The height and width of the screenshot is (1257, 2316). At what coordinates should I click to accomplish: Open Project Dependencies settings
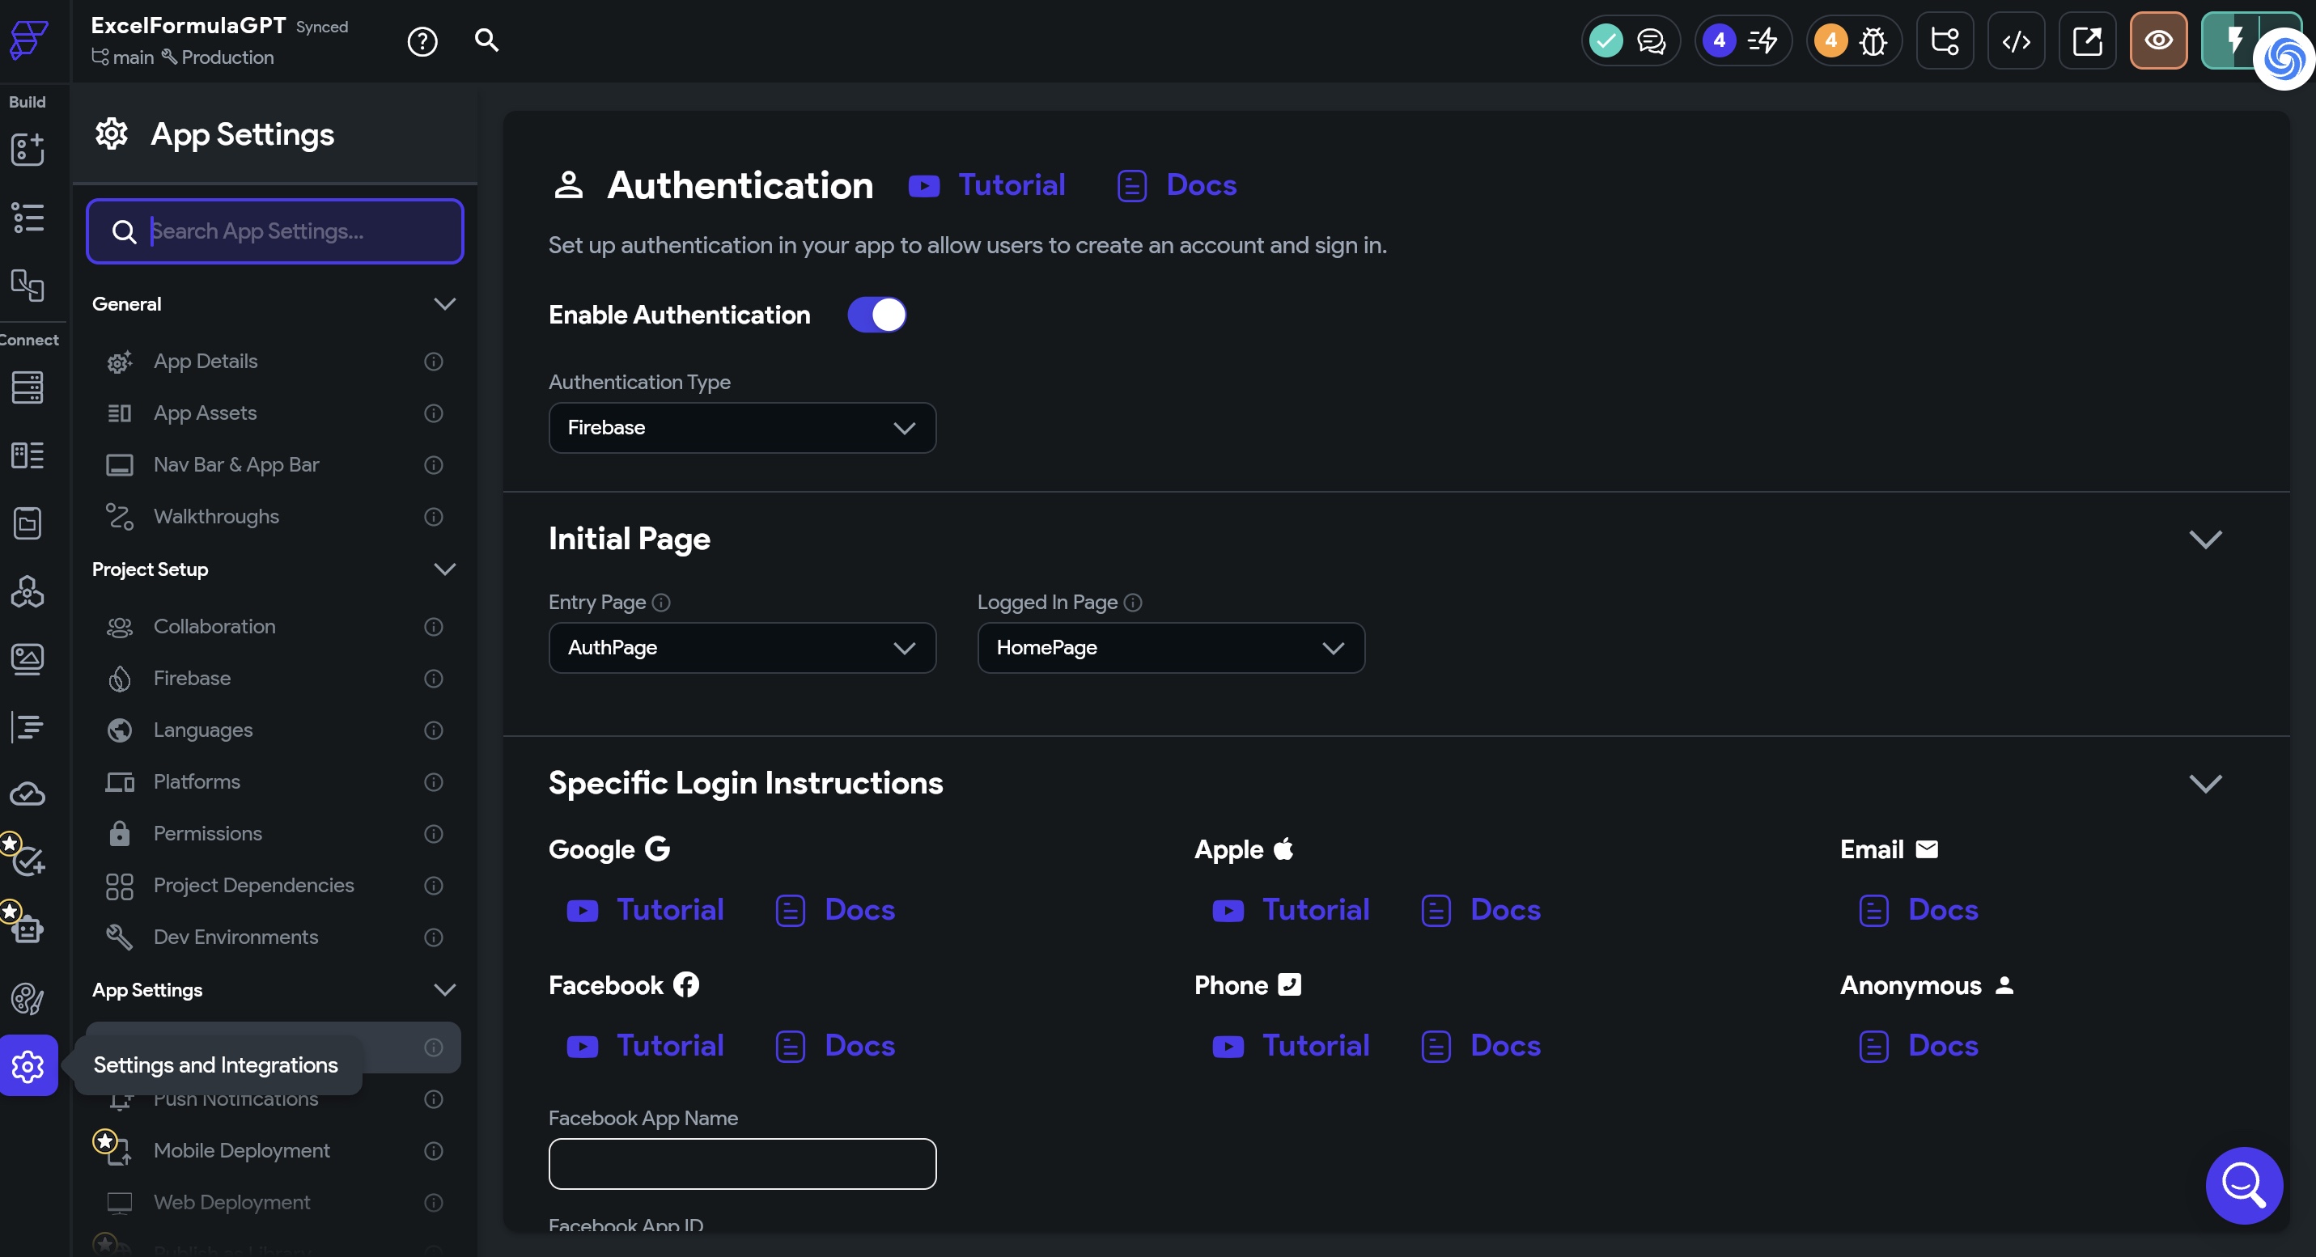(274, 886)
